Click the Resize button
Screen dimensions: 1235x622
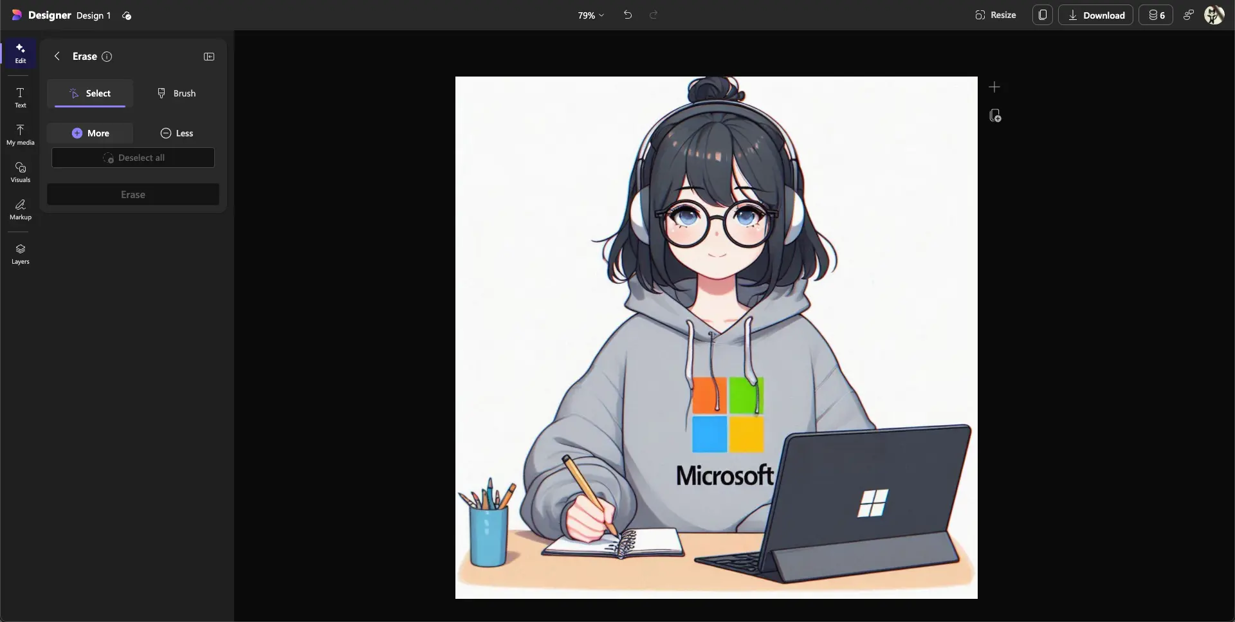click(996, 15)
